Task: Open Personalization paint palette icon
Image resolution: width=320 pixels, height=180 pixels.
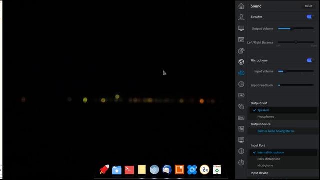Action: tap(241, 51)
